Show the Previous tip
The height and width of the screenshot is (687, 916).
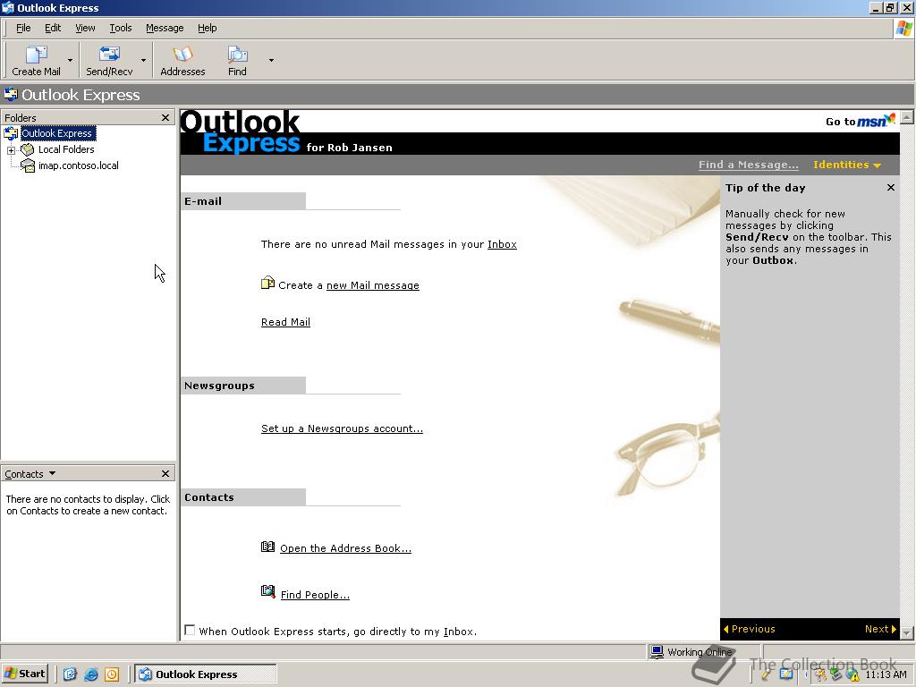[750, 629]
